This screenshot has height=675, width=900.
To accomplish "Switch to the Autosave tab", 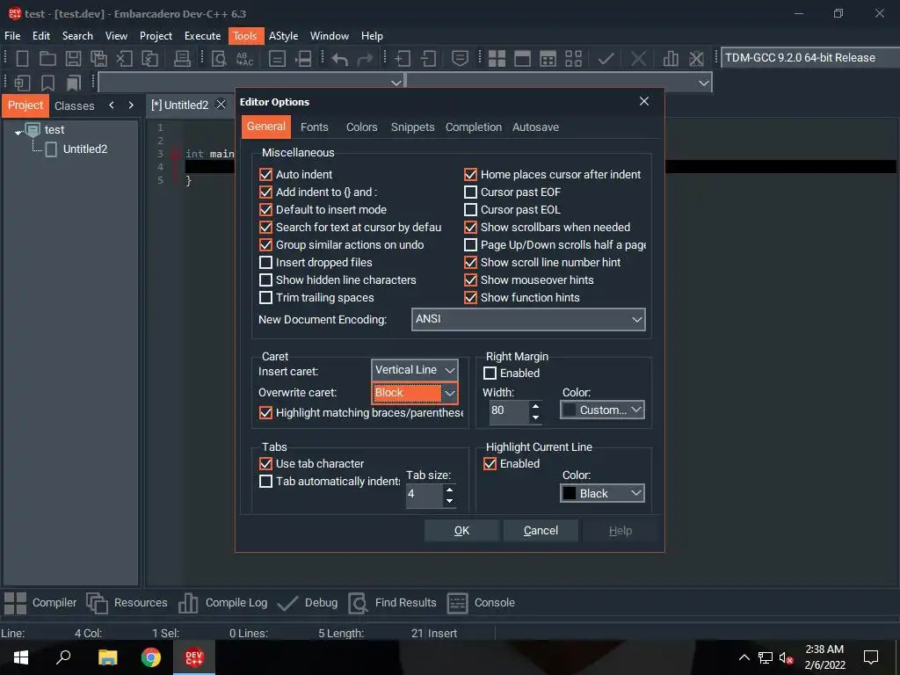I will 535,127.
